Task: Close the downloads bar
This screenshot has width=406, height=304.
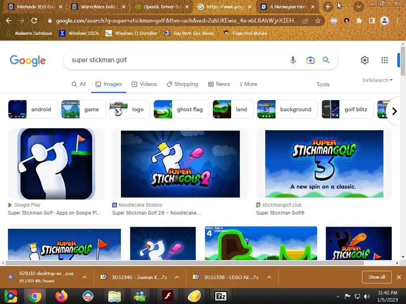Action: tap(399, 277)
